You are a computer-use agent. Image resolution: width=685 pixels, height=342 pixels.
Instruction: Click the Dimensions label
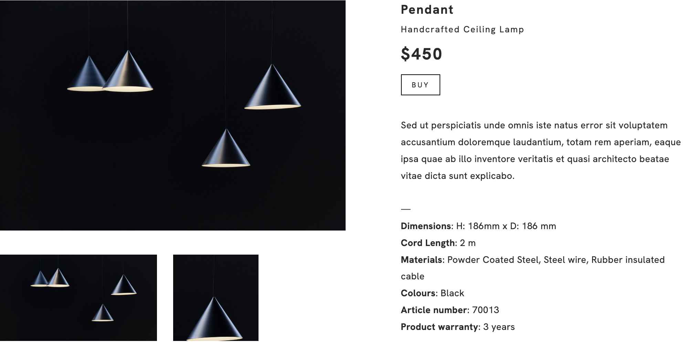pos(426,226)
